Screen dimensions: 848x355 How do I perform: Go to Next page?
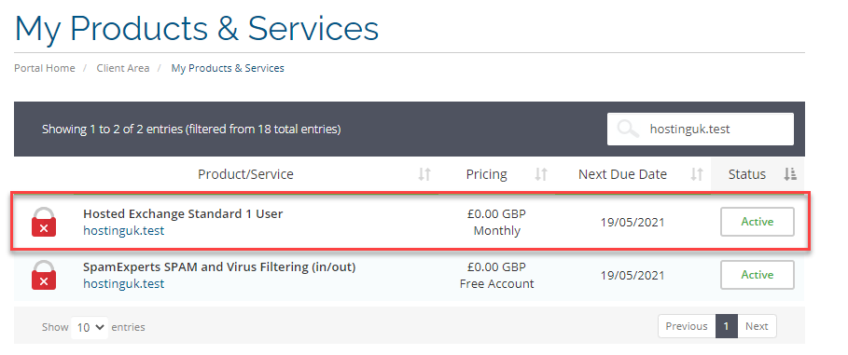point(757,326)
